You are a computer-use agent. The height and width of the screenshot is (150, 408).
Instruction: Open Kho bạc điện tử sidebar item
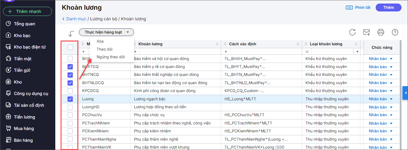point(29,47)
